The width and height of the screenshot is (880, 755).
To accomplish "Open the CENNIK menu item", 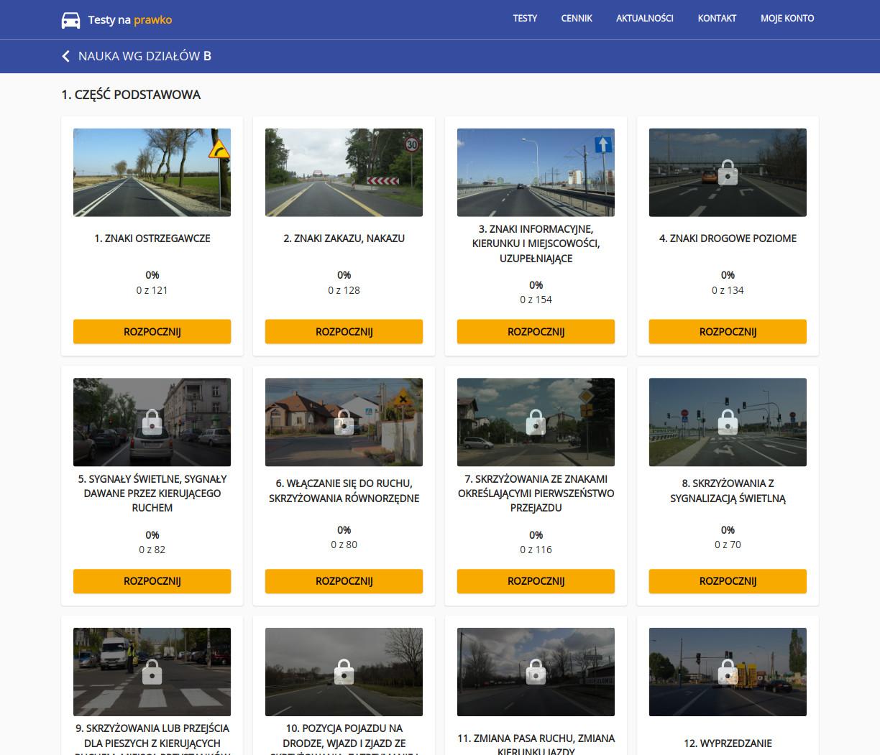I will pyautogui.click(x=577, y=19).
